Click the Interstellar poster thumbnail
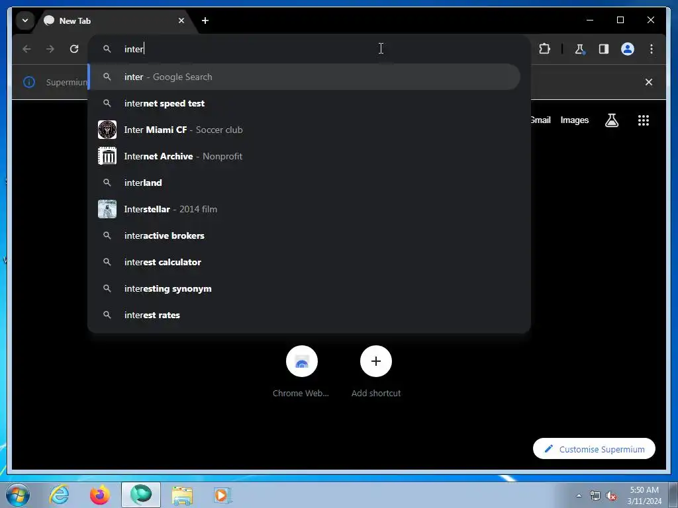This screenshot has height=508, width=678. (x=107, y=209)
